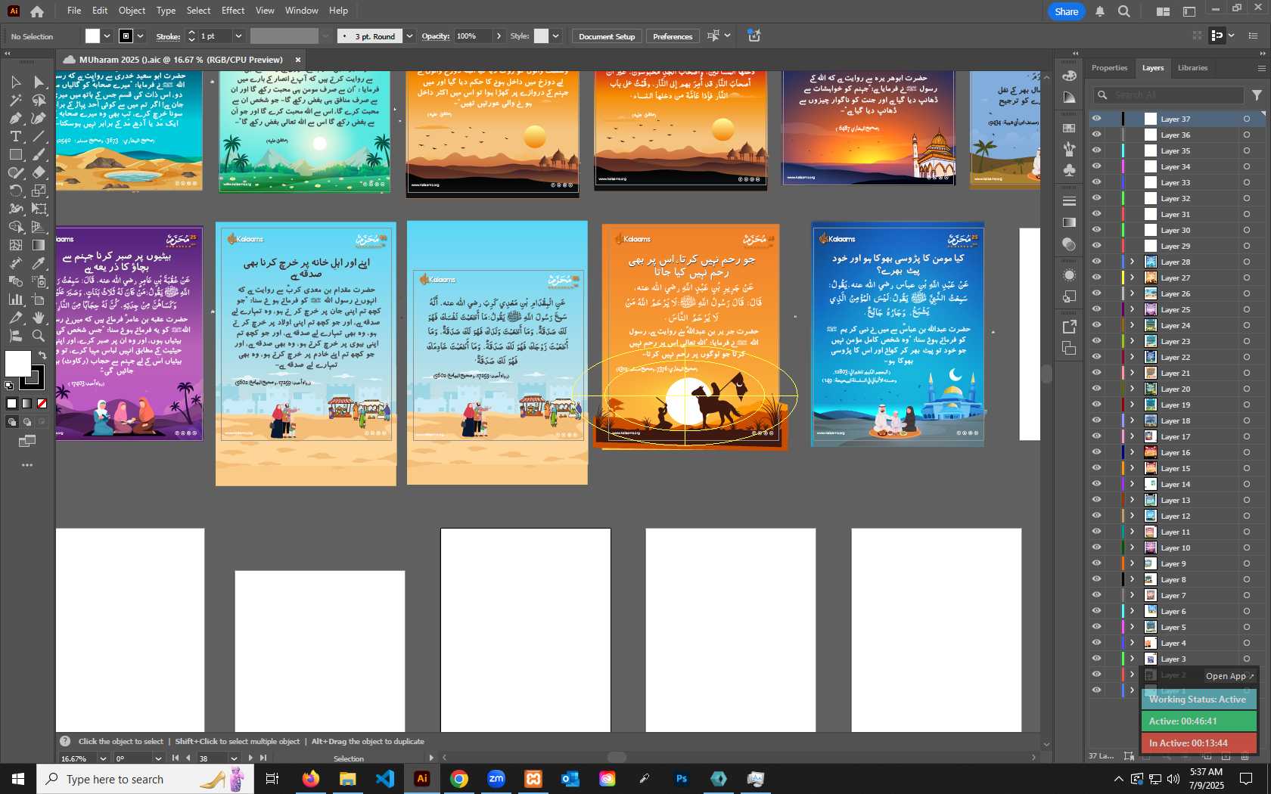The height and width of the screenshot is (794, 1271).
Task: Hide Layer 37 using eye icon
Action: coord(1096,119)
